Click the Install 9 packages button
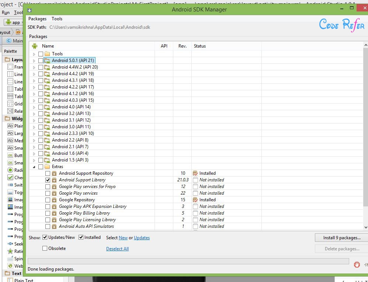The image size is (368, 282). point(342,238)
